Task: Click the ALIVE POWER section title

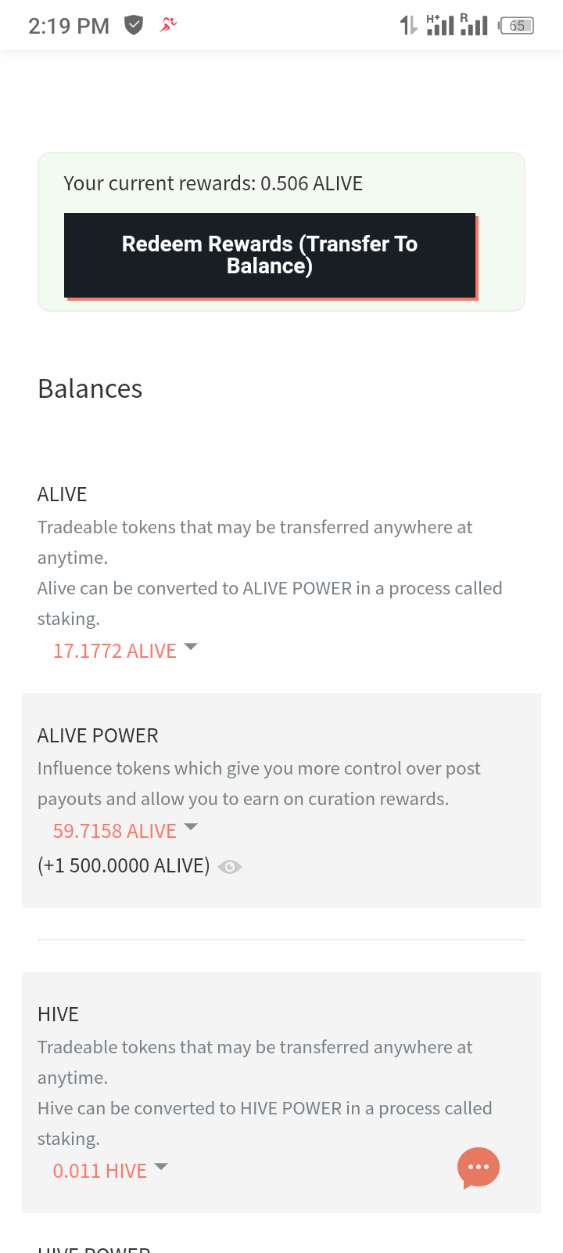Action: [x=98, y=735]
